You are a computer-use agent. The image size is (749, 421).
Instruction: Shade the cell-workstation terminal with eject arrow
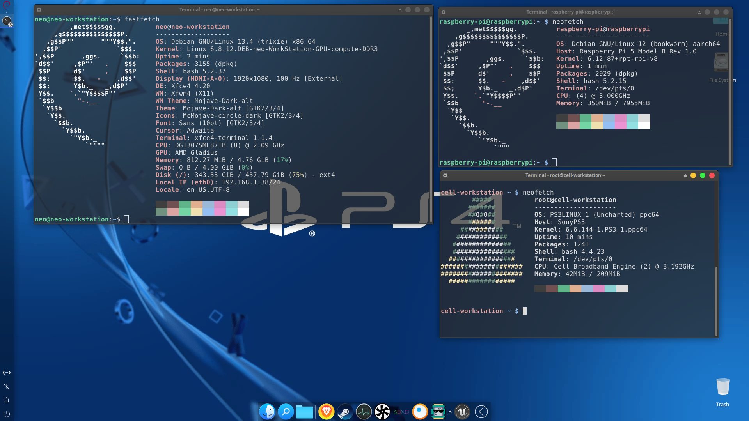(685, 175)
